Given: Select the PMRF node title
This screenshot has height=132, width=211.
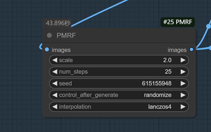Looking at the screenshot, I should coord(66,35).
